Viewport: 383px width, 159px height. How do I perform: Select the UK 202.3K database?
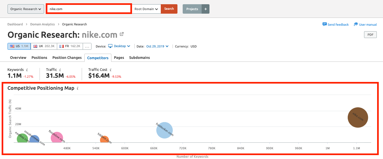(x=44, y=46)
